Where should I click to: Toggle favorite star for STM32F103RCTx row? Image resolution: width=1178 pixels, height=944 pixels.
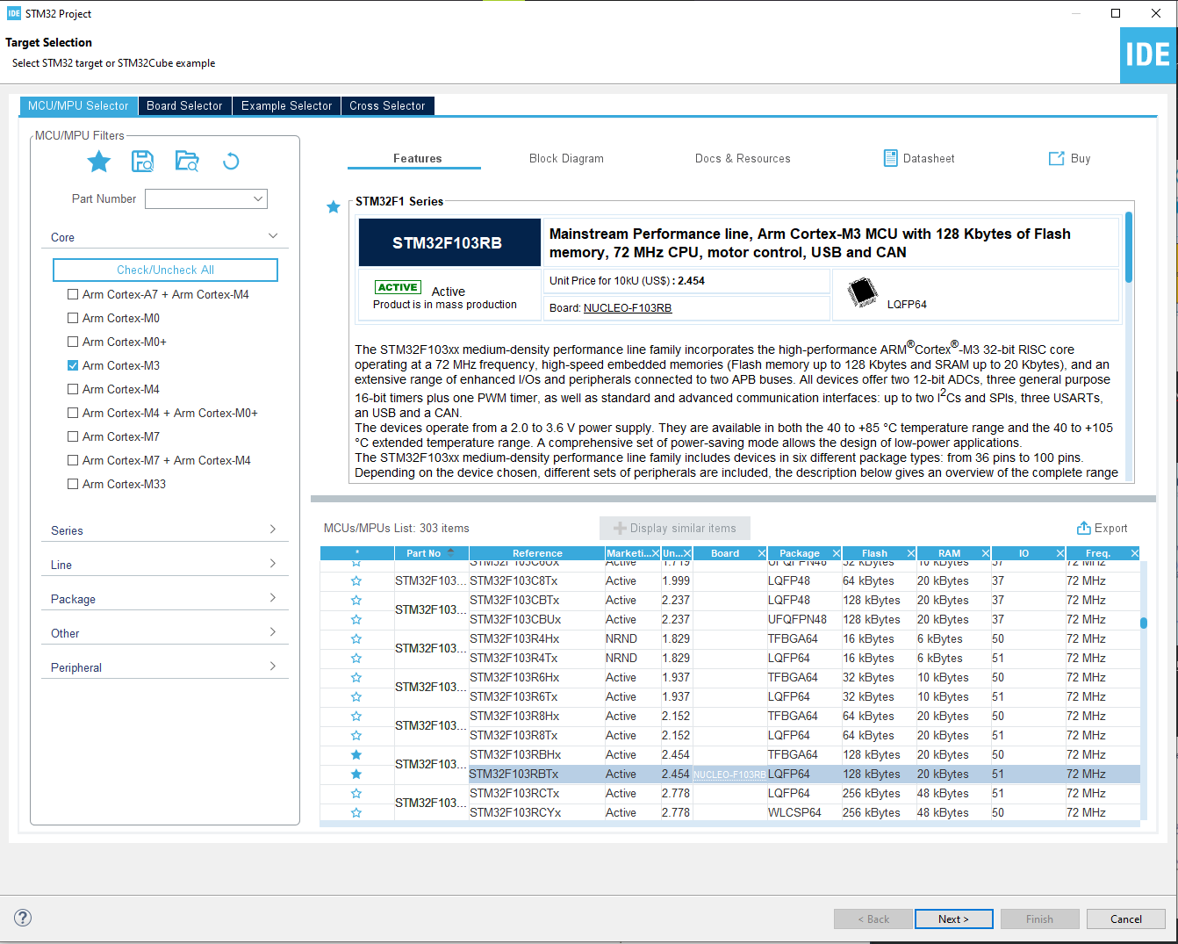[x=356, y=794]
